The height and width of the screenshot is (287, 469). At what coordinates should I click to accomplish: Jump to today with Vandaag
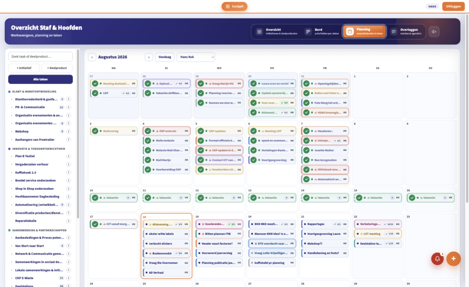click(165, 57)
